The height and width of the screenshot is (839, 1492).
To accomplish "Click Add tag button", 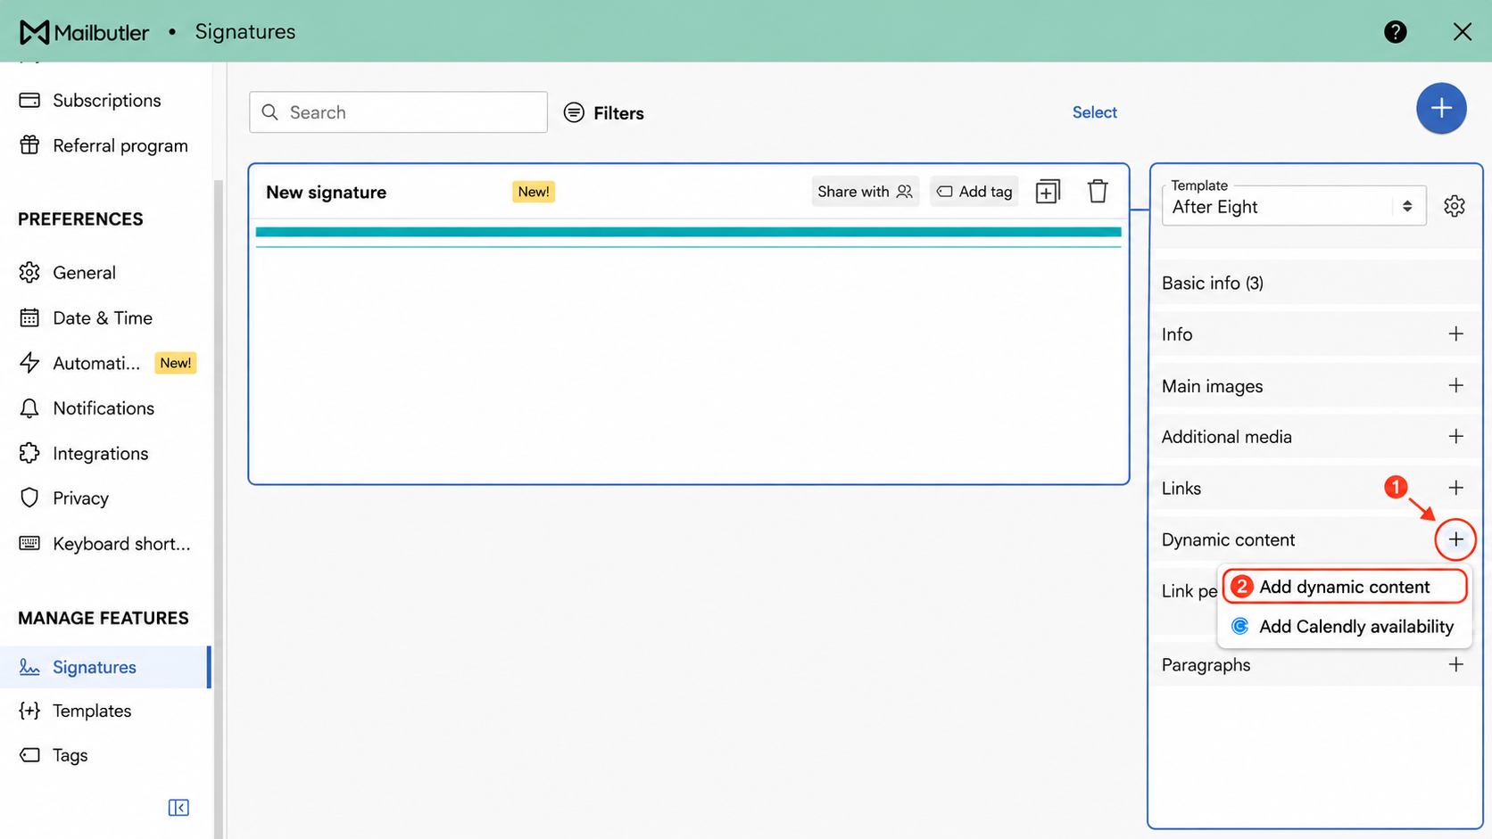I will click(x=974, y=192).
